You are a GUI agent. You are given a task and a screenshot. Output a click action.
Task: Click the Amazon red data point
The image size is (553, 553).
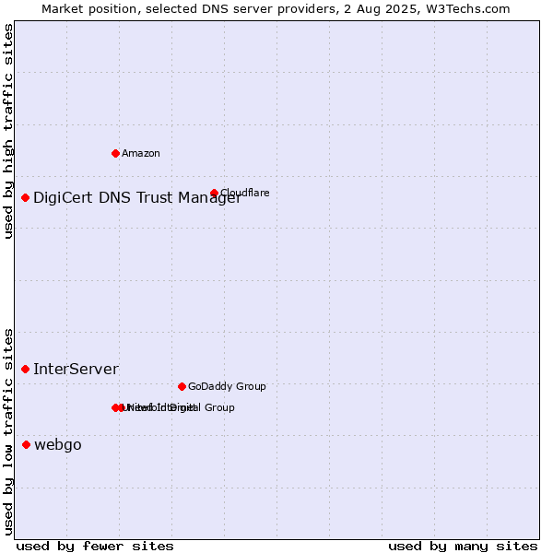pos(115,153)
